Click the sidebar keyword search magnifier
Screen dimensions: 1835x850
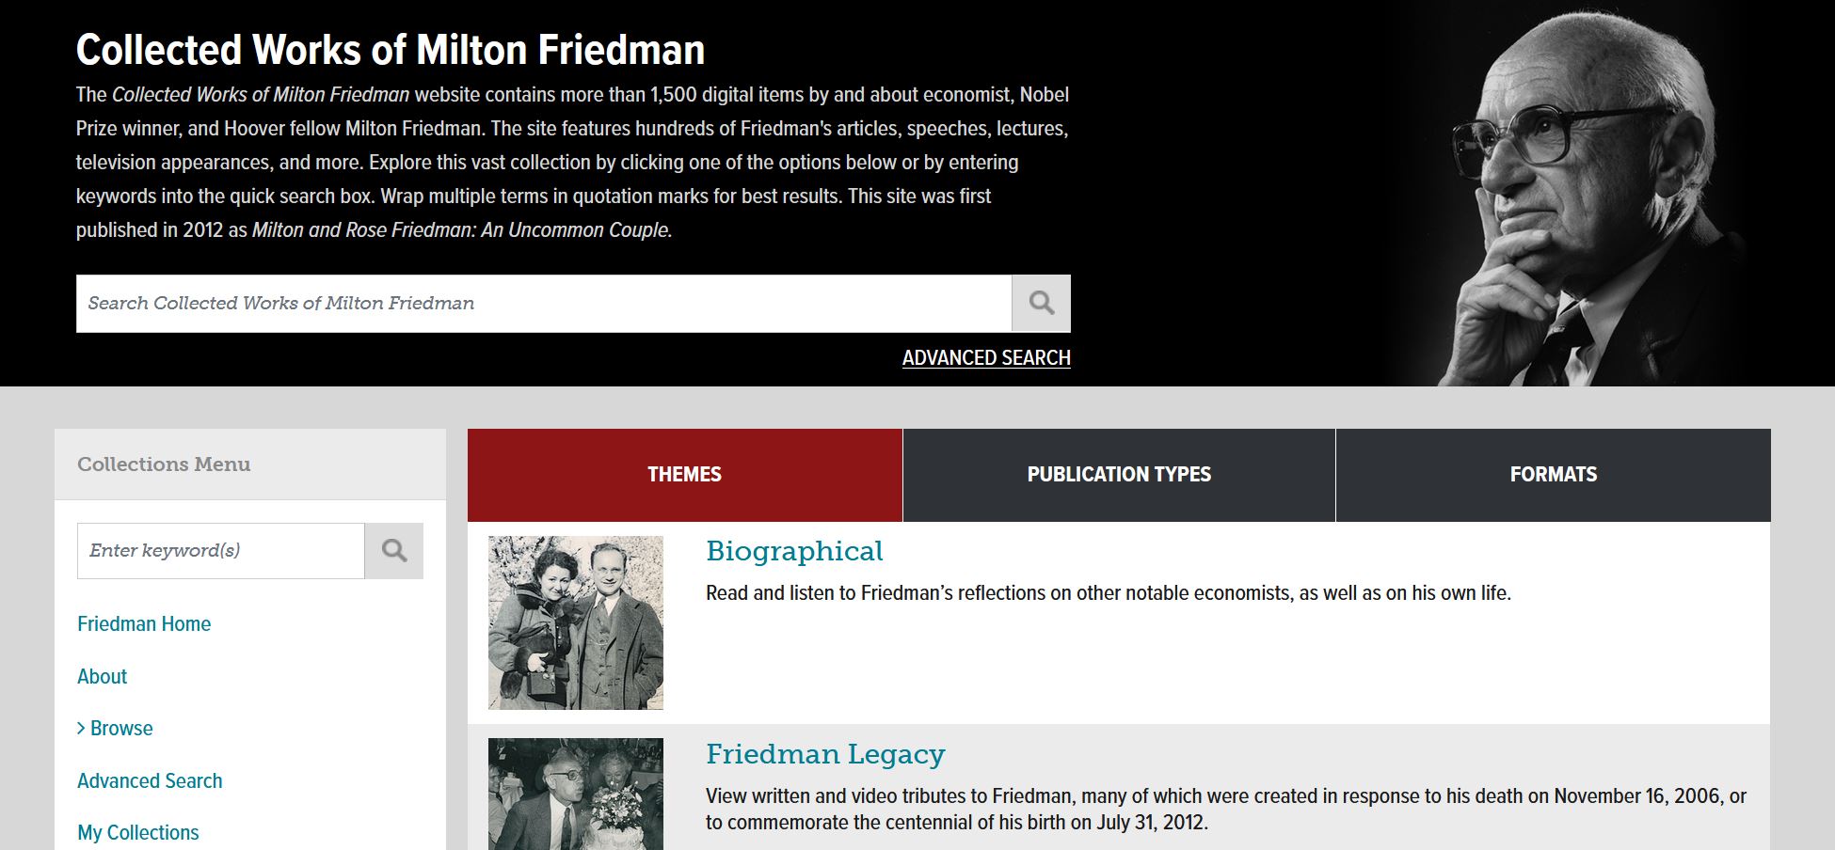394,551
